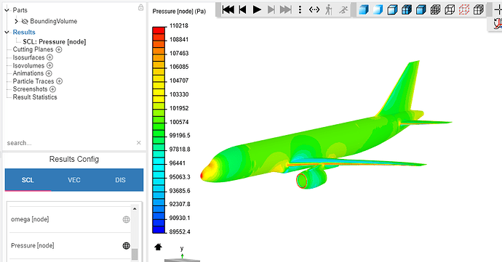Image resolution: width=502 pixels, height=262 pixels.
Task: Select the Isovolumes tree entry
Action: coord(28,65)
